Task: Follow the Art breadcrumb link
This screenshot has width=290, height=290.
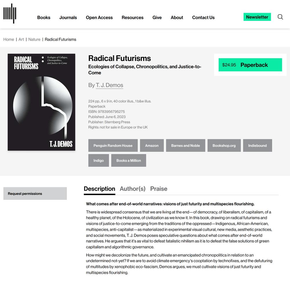Action: click(21, 39)
